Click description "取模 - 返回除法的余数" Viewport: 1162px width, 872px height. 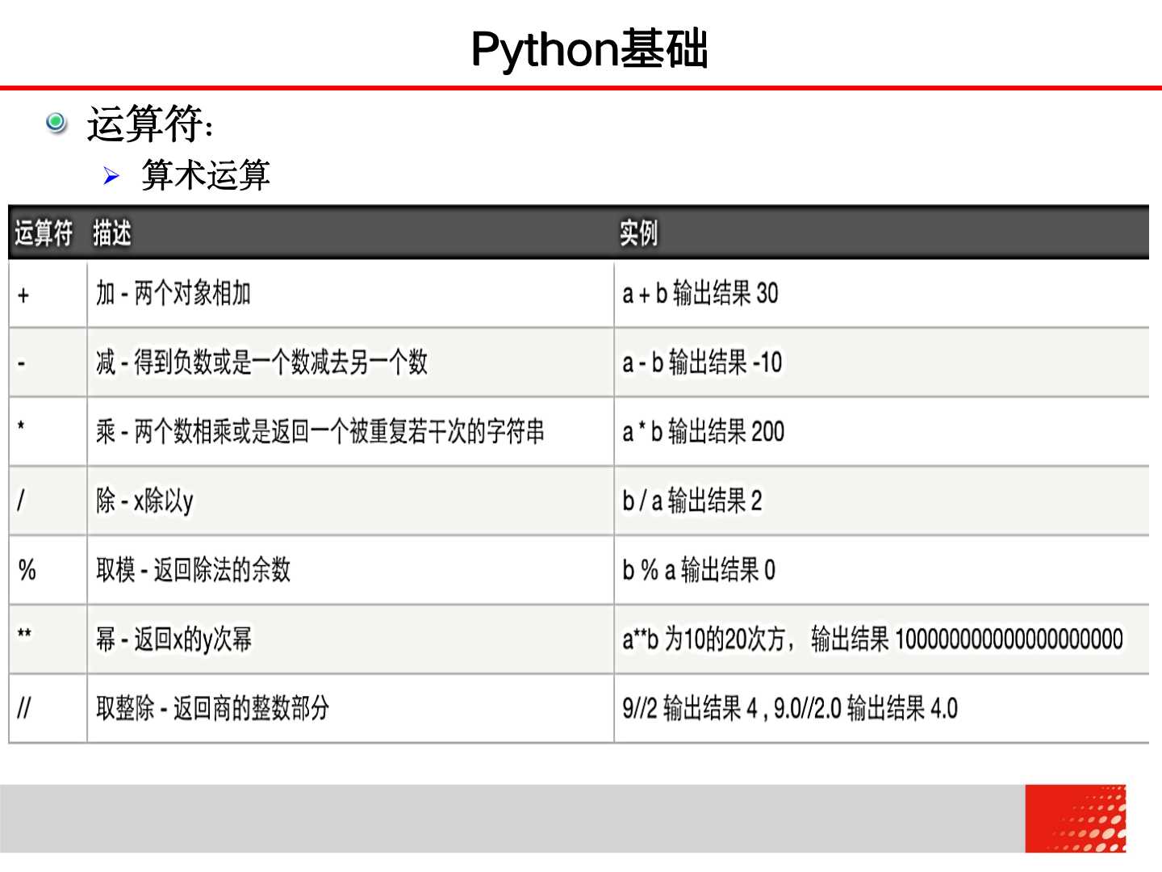click(193, 570)
